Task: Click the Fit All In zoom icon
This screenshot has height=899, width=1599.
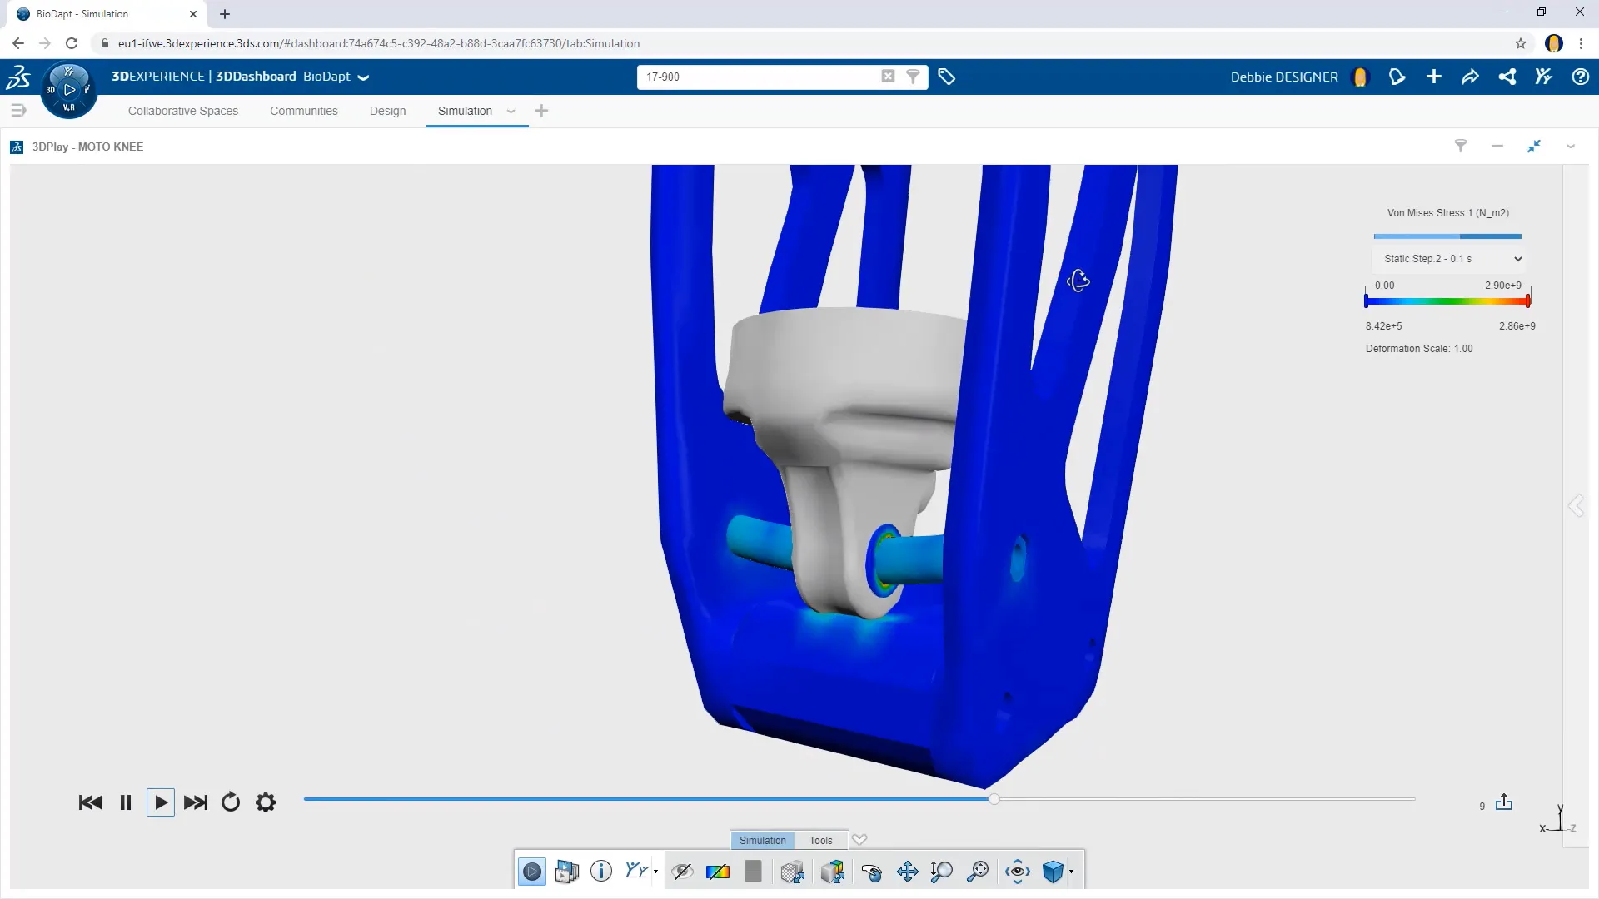Action: pyautogui.click(x=979, y=872)
